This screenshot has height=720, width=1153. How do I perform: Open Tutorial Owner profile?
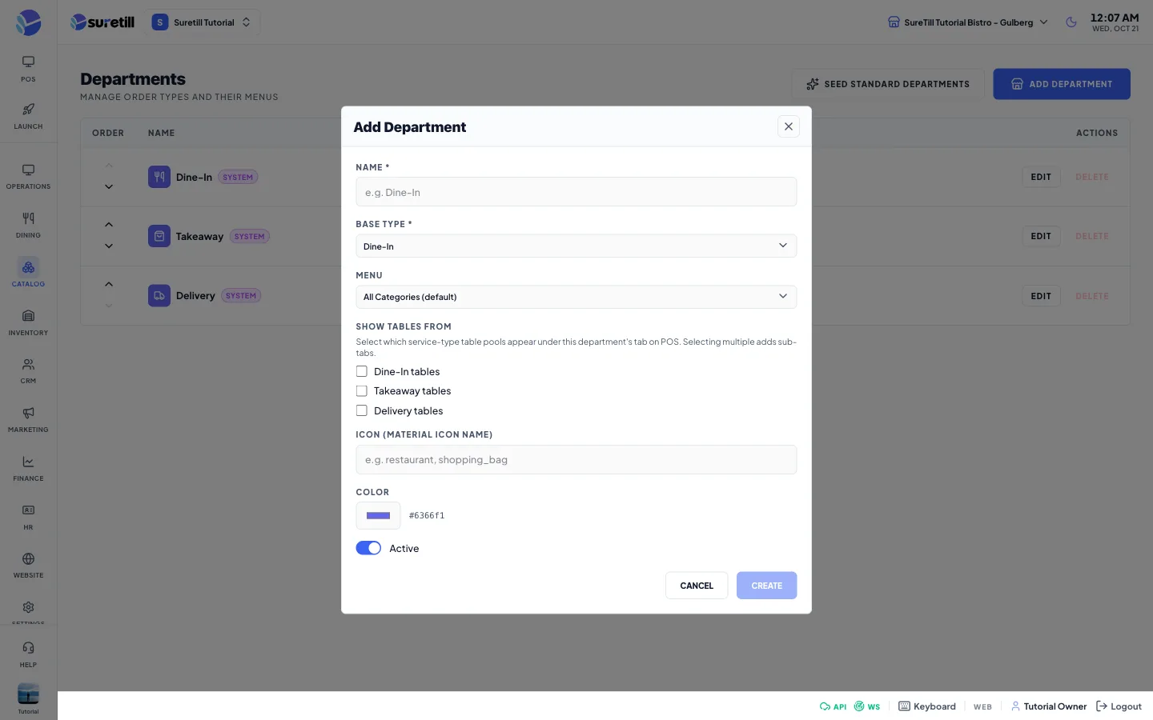(1049, 706)
